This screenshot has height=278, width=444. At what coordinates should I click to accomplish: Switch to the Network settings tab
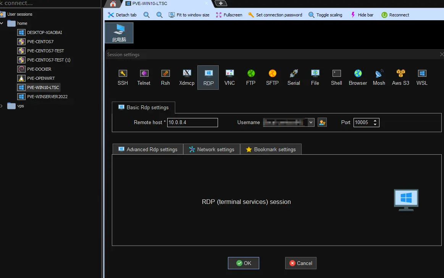coord(212,149)
